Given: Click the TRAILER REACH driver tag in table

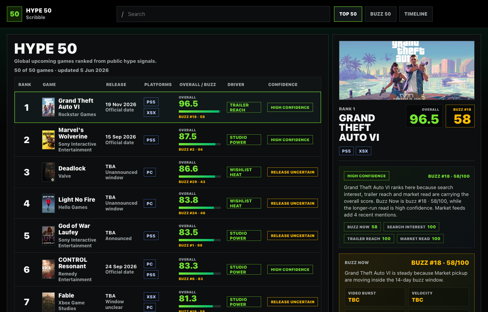Looking at the screenshot, I should click(x=244, y=107).
